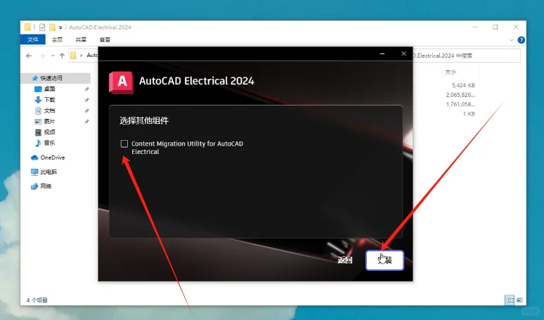Click the Back (返回) button in installer
Image resolution: width=544 pixels, height=320 pixels.
click(x=345, y=260)
